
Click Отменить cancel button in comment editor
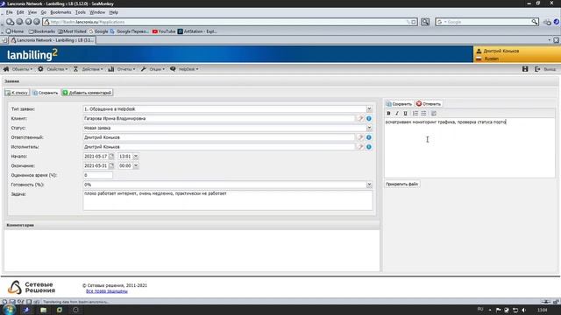click(429, 104)
